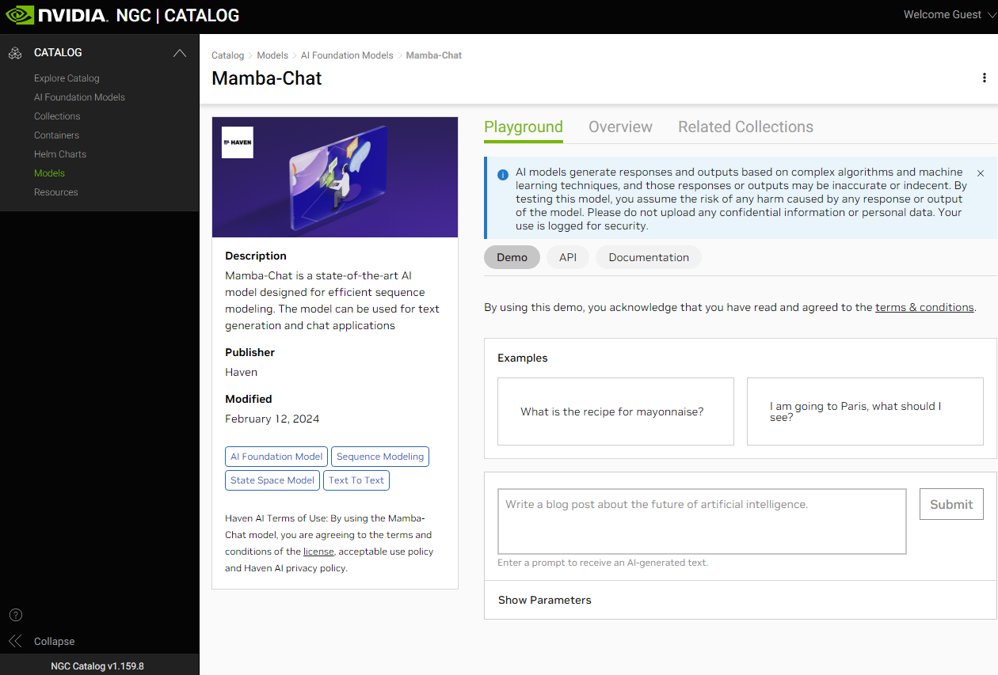998x675 pixels.
Task: Click the Haven publisher logo
Action: (x=238, y=142)
